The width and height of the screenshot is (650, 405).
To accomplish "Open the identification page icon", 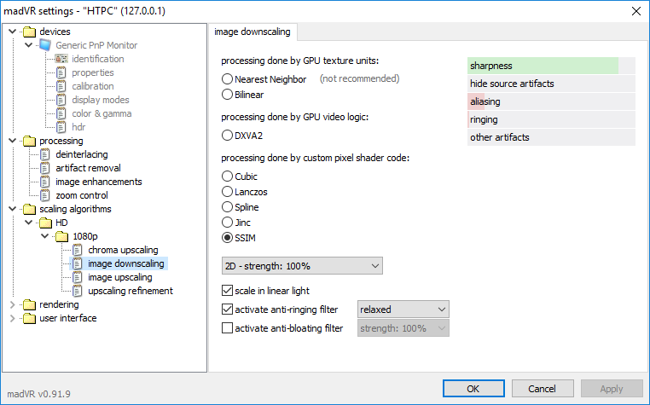I will [61, 59].
